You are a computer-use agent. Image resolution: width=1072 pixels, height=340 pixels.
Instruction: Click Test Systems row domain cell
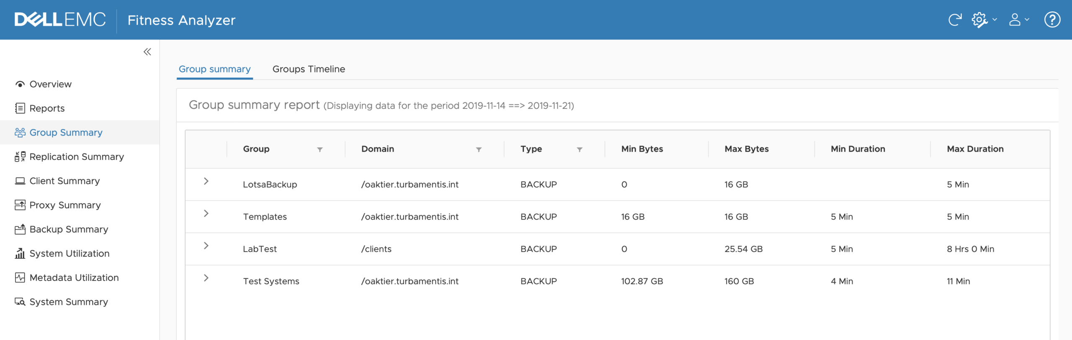(410, 281)
